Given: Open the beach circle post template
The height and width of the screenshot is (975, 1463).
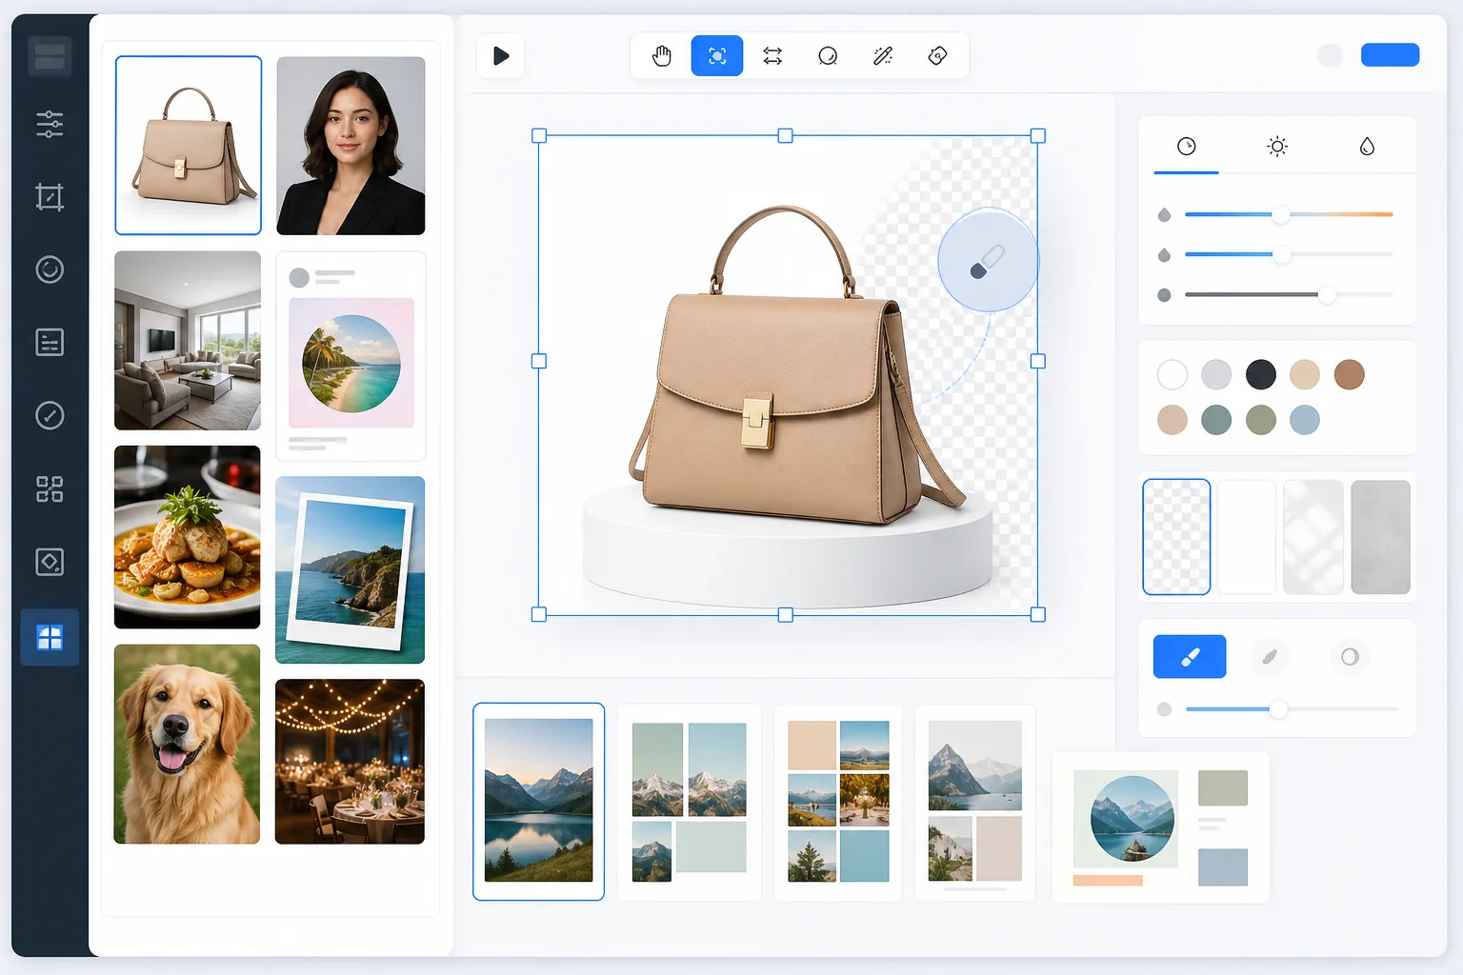Looking at the screenshot, I should coord(351,356).
